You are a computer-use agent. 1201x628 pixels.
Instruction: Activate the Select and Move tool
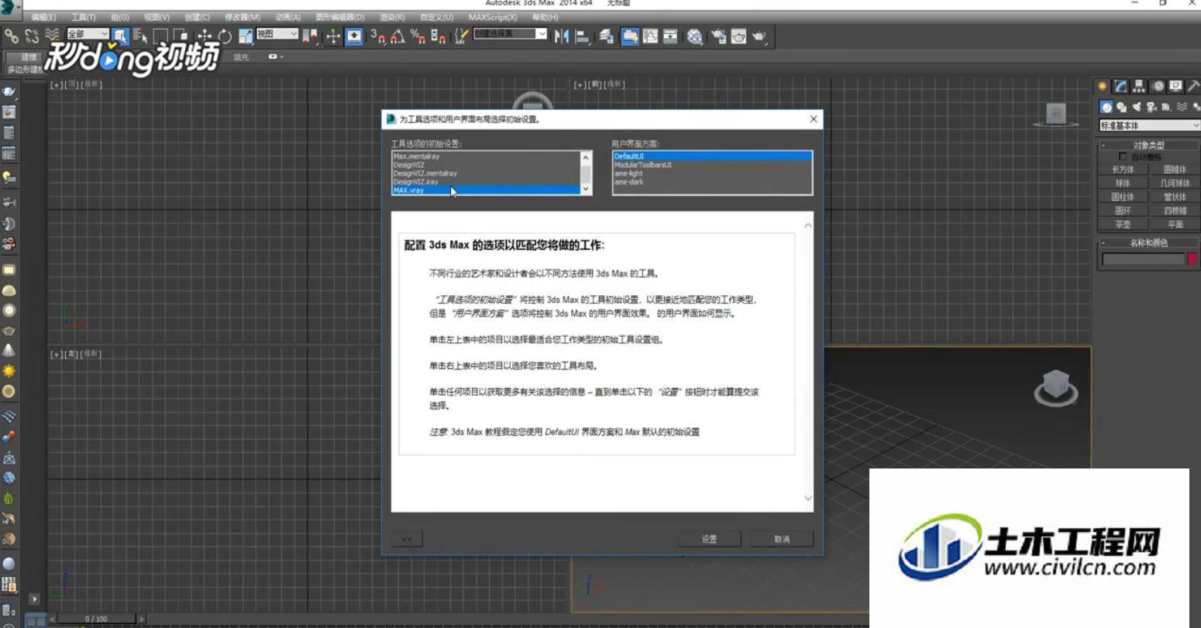click(x=205, y=36)
